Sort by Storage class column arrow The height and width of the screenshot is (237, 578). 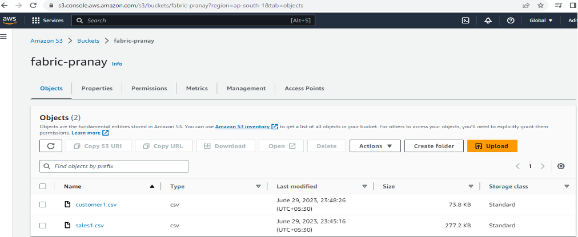click(567, 186)
